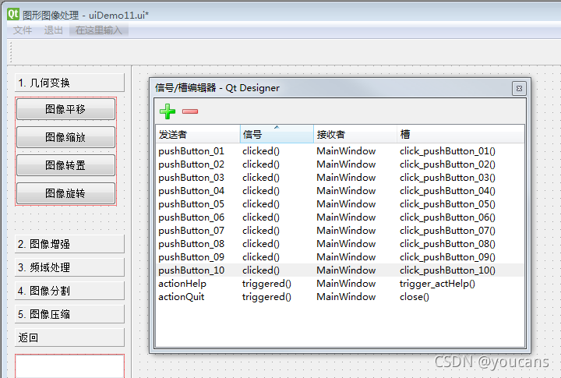Select the 1. 几何变换 toolbox tab
The height and width of the screenshot is (378, 561).
[69, 83]
